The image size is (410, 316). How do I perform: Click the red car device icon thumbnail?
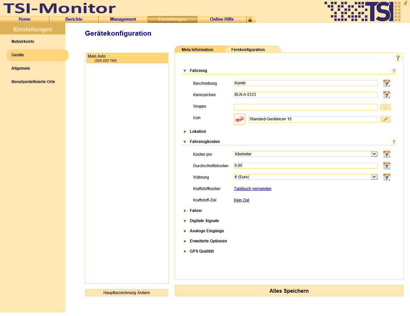tap(239, 119)
